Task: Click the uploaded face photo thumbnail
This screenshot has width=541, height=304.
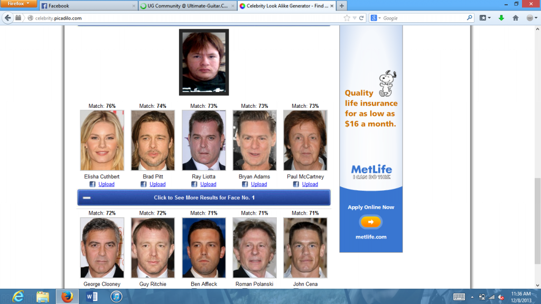Action: pos(204,62)
